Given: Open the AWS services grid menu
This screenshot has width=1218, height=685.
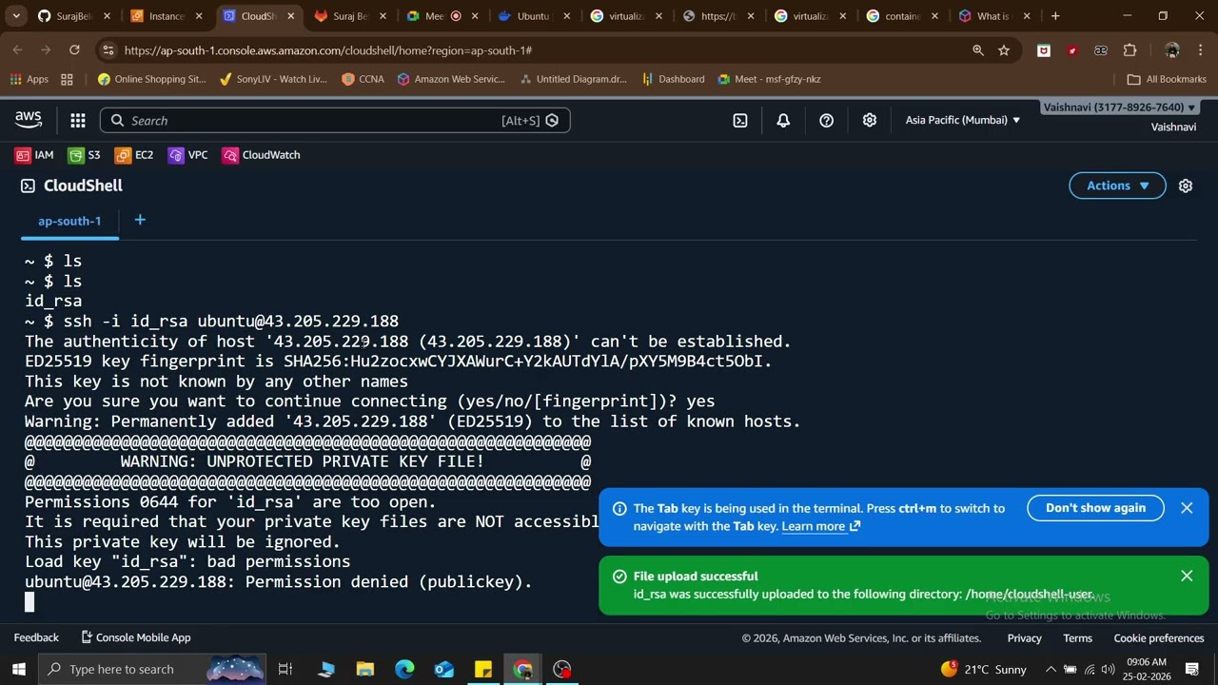Looking at the screenshot, I should (78, 121).
